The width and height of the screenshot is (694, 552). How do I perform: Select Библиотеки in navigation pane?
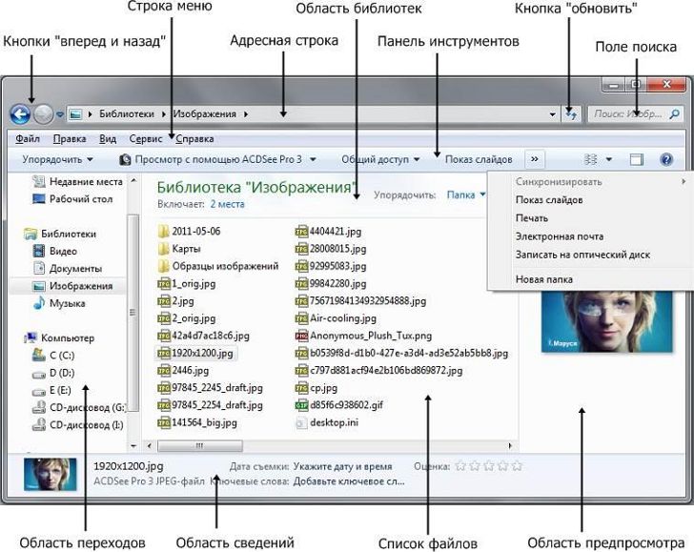[x=61, y=234]
